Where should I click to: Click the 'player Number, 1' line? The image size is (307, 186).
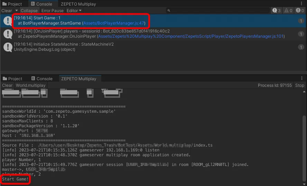coord(21,160)
